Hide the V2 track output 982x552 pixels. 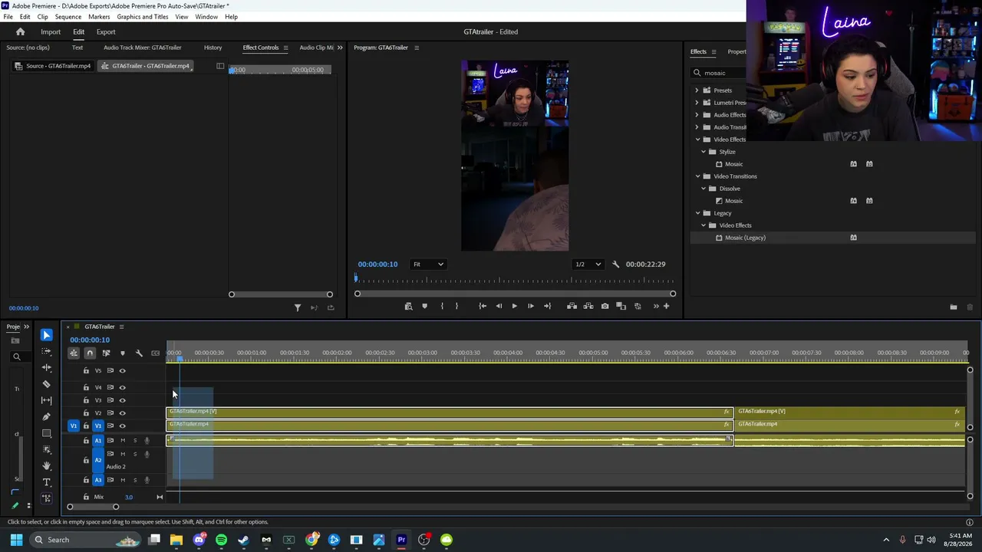(122, 413)
